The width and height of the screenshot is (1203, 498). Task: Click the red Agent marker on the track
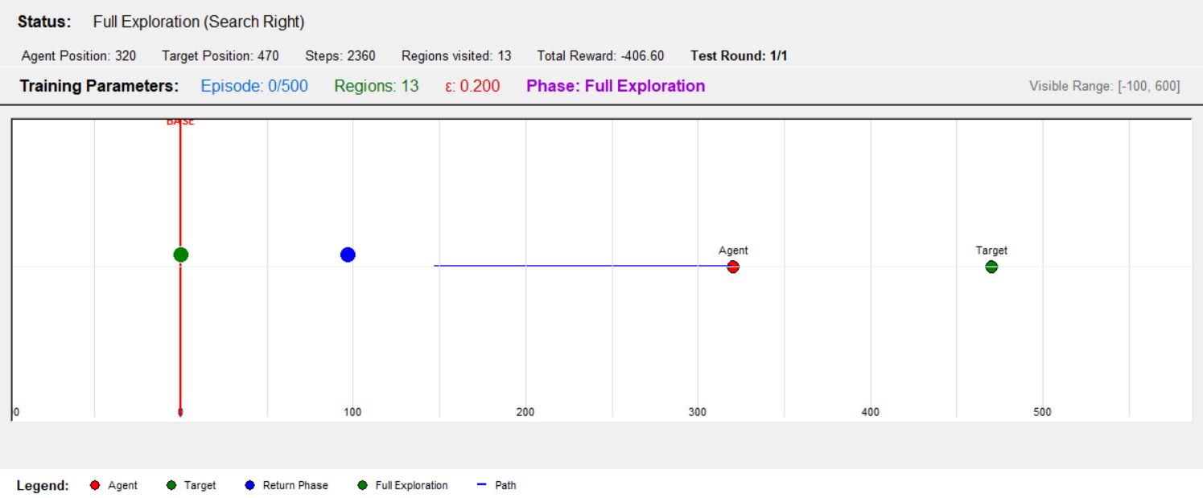[x=733, y=267]
